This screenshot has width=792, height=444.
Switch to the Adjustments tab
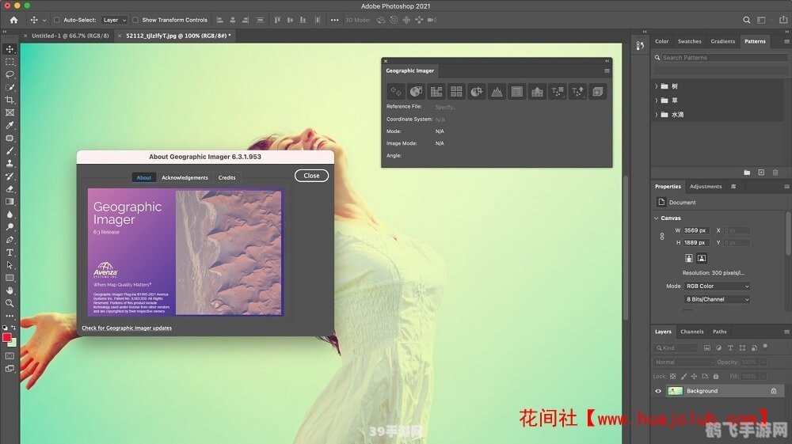click(706, 187)
